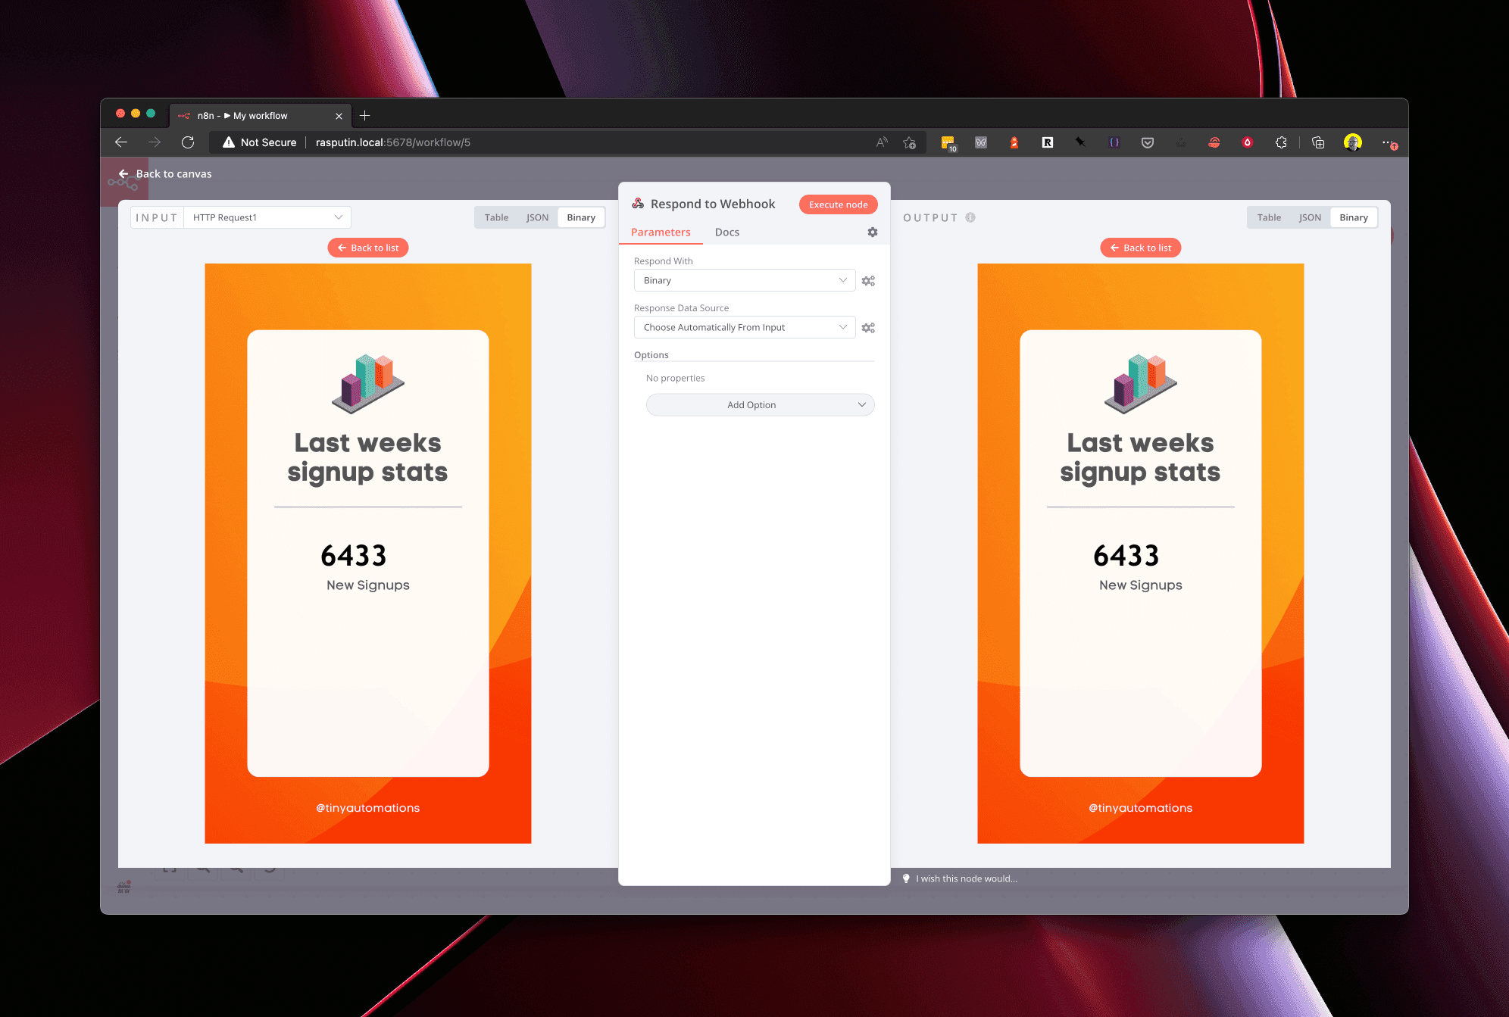Toggle the JSON view in INPUT panel

point(535,217)
